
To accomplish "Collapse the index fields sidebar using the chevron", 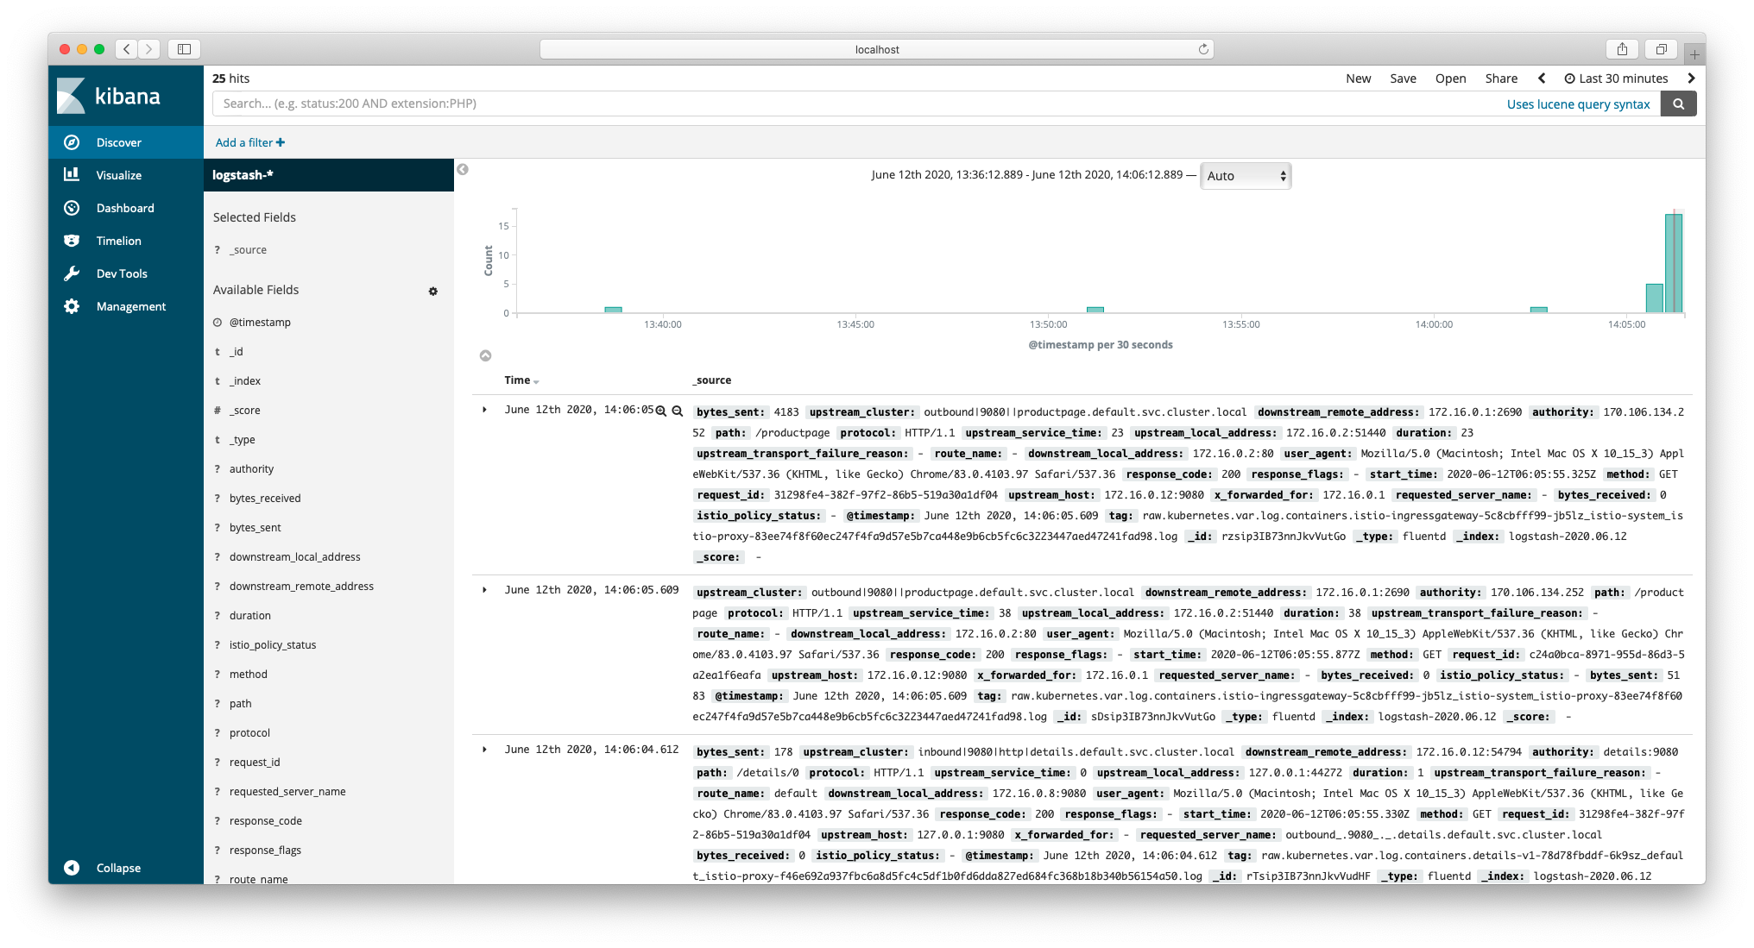I will point(463,169).
